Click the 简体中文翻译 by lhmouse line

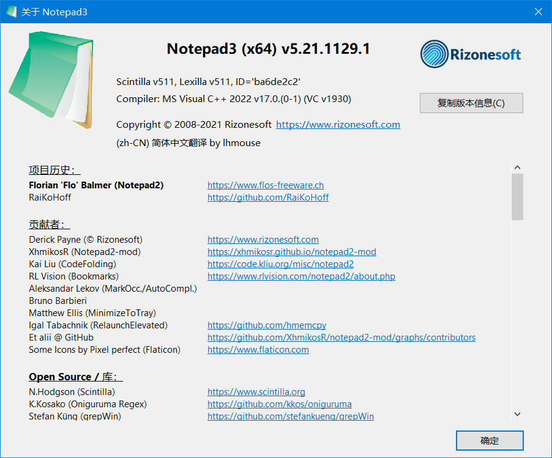[x=188, y=143]
